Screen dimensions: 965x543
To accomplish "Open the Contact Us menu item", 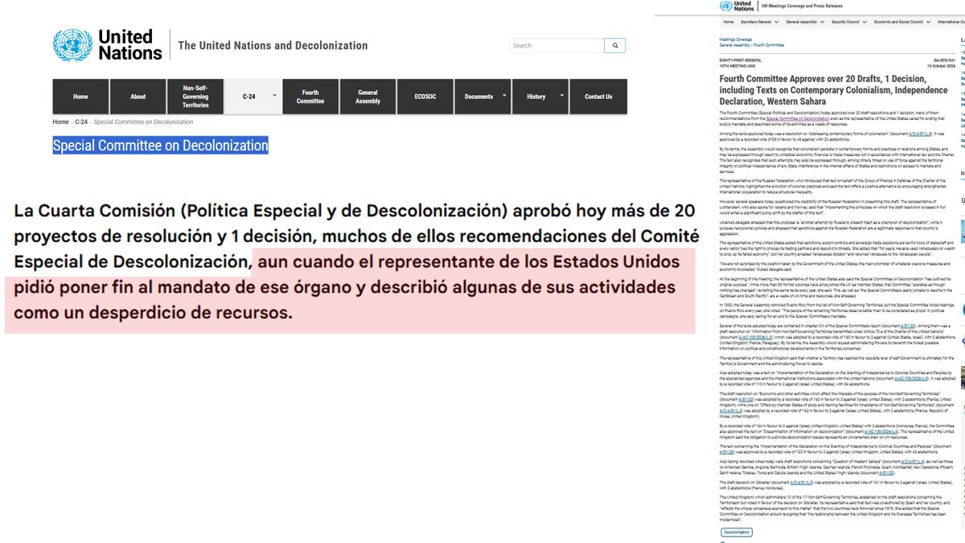I will pyautogui.click(x=598, y=97).
